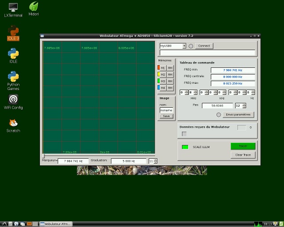The width and height of the screenshot is (284, 227).
Task: Open the LXTerminal desktop icon
Action: [x=13, y=8]
